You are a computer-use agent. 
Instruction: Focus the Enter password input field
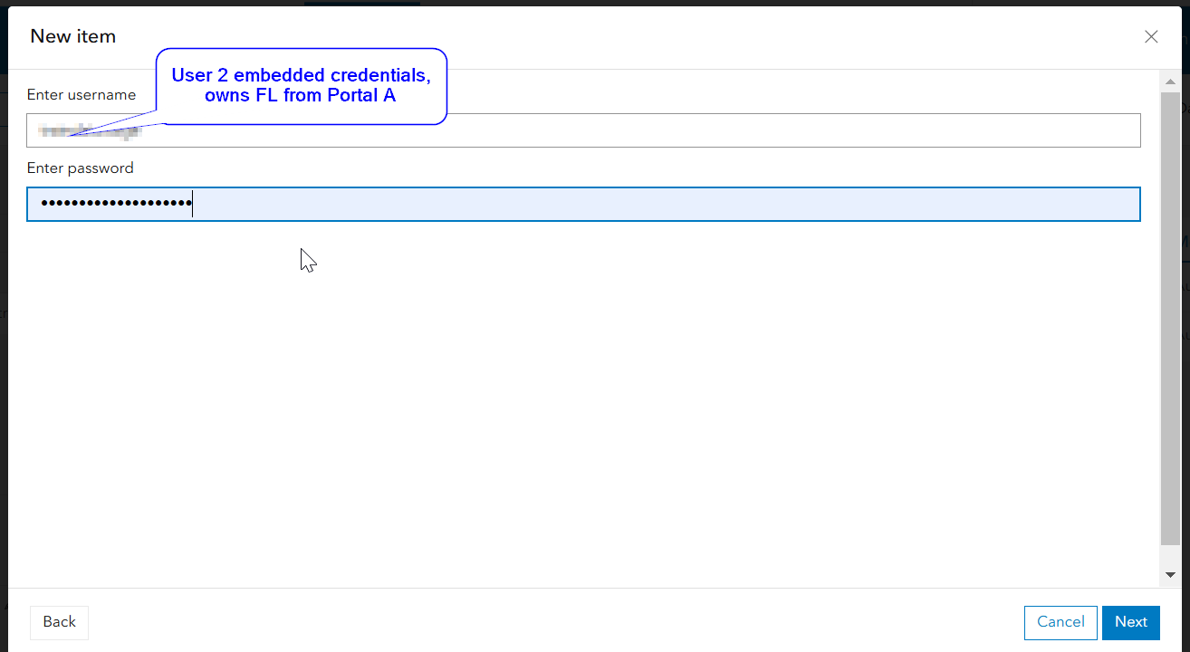click(x=583, y=204)
